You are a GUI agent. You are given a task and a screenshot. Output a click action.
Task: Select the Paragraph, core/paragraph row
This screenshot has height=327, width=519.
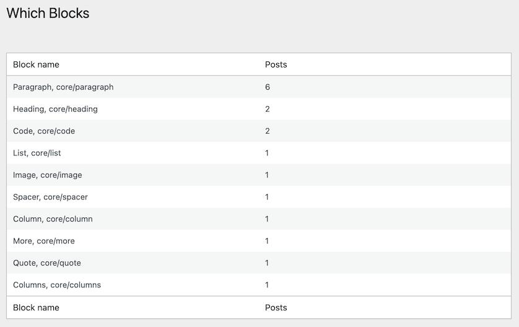259,87
